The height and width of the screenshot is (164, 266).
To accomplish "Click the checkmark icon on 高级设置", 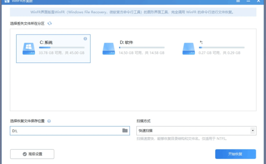I will (x=25, y=154).
